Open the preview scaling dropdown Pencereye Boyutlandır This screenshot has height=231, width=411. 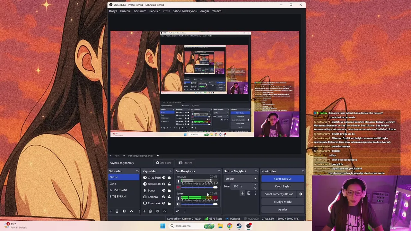(143, 156)
